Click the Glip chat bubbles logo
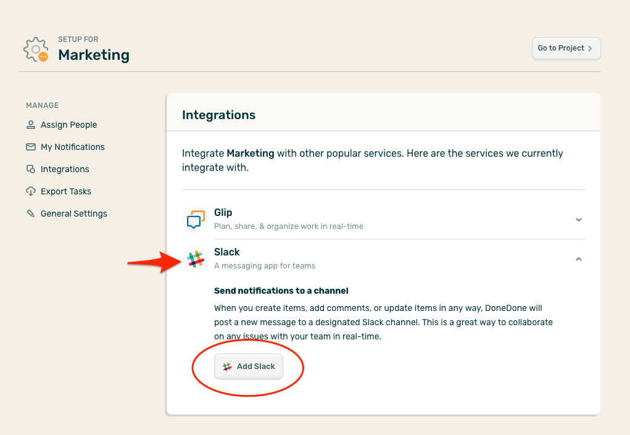Image resolution: width=630 pixels, height=435 pixels. pyautogui.click(x=196, y=220)
